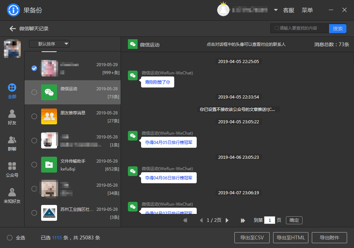Click the [652条] message count
This screenshot has width=354, height=248.
click(x=112, y=169)
